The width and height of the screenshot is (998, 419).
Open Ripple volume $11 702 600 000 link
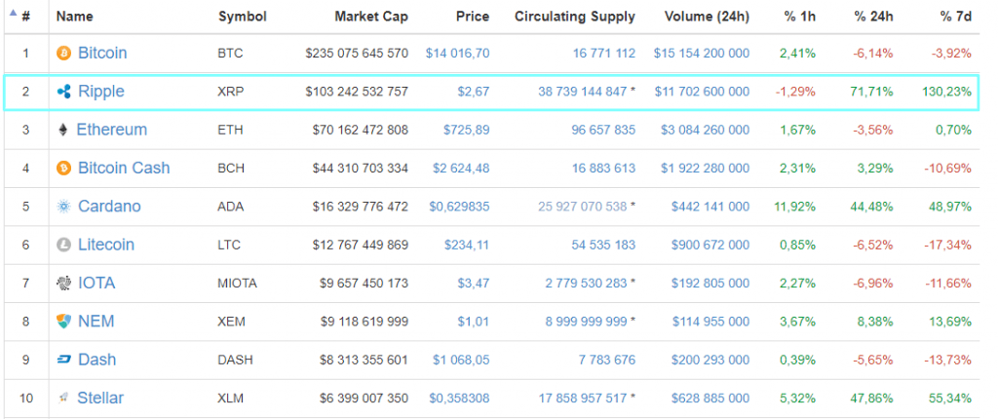(x=702, y=92)
